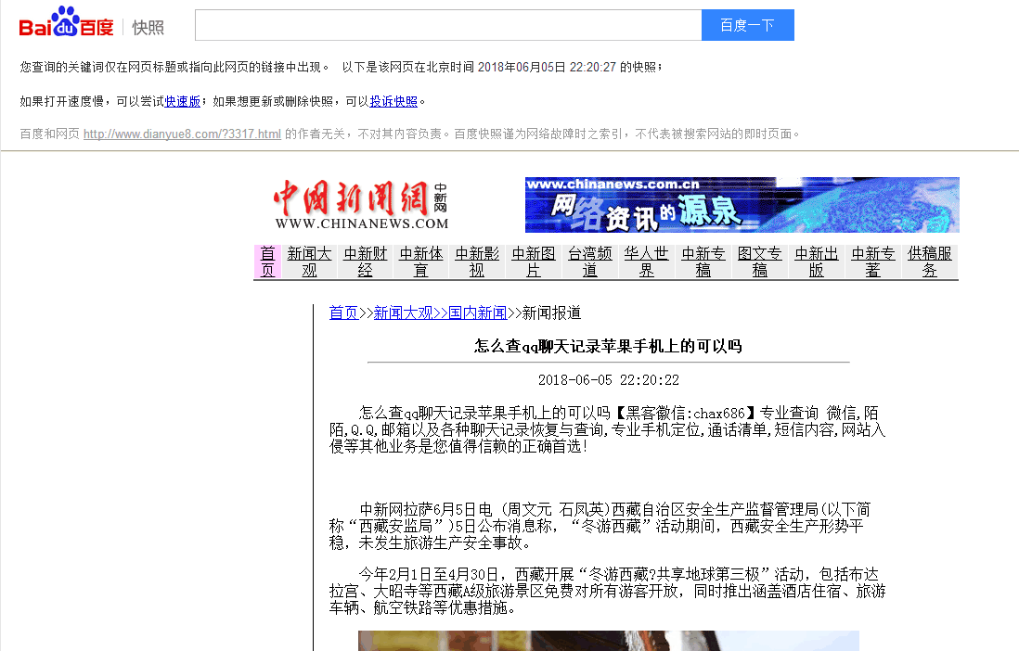Select the 中新图片 navigation tab

click(x=534, y=262)
